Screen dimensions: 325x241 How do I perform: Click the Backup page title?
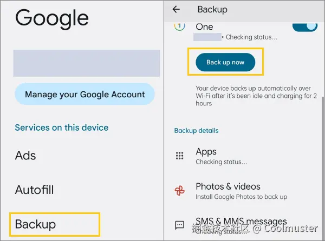pyautogui.click(x=212, y=10)
